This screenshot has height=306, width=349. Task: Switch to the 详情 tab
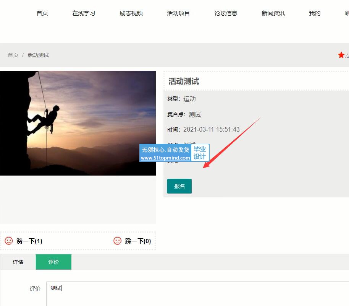18,262
